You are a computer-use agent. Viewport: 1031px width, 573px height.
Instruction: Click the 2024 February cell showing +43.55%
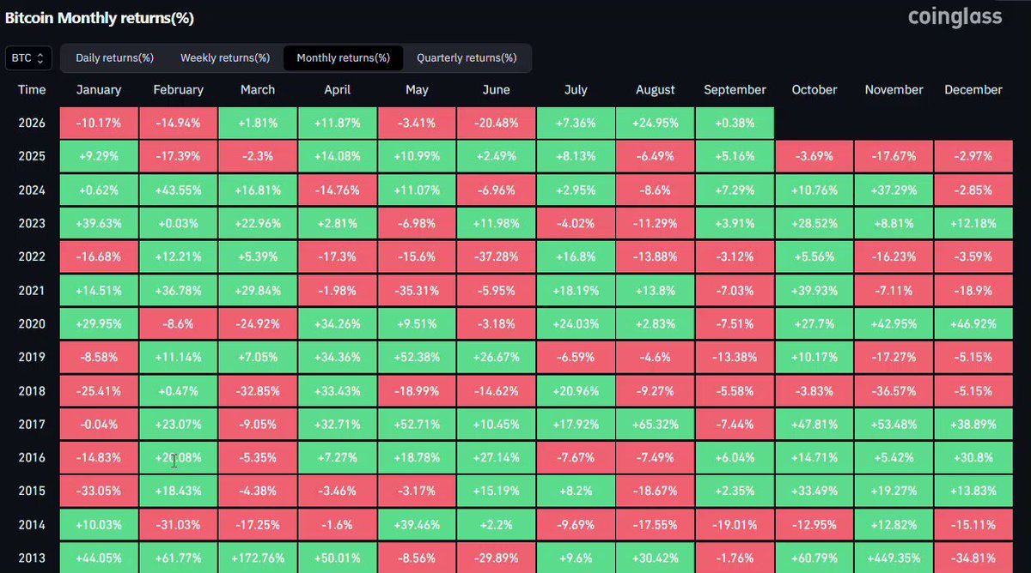point(178,190)
